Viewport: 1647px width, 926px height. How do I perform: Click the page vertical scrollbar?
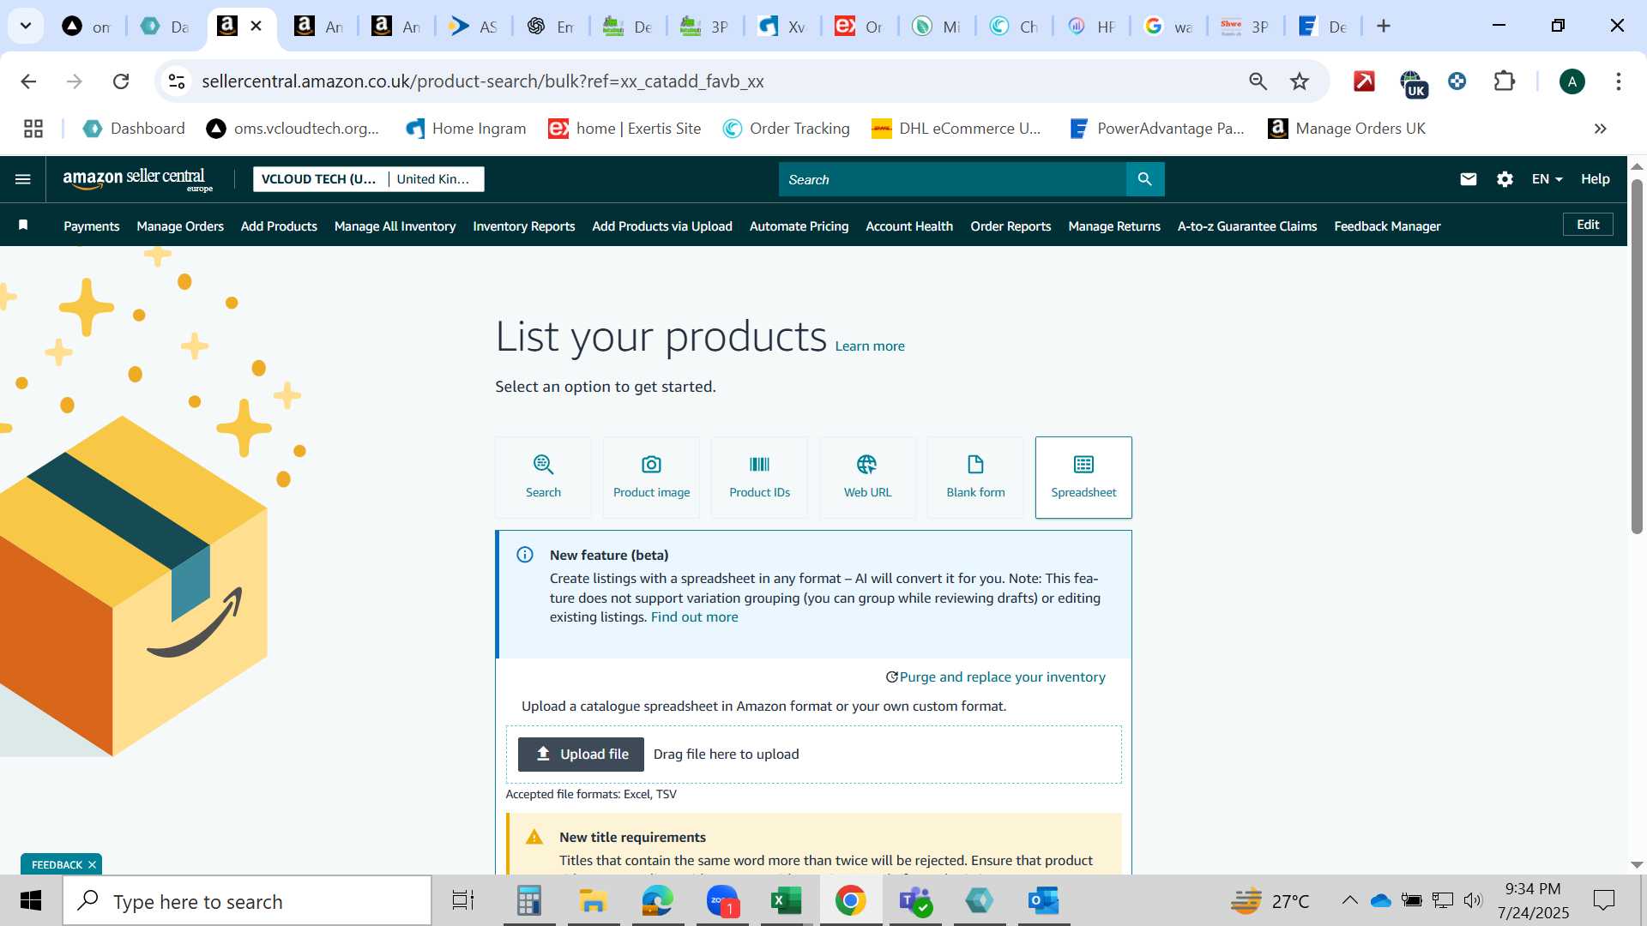(x=1637, y=356)
